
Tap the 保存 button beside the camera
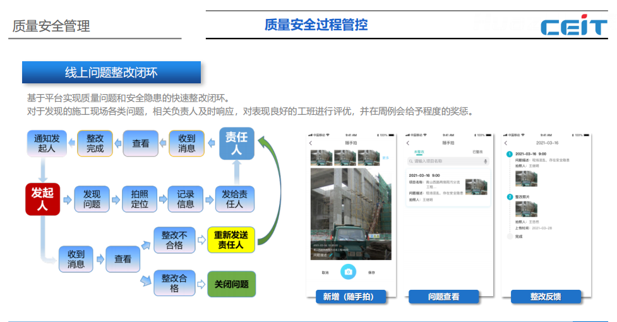tap(371, 273)
